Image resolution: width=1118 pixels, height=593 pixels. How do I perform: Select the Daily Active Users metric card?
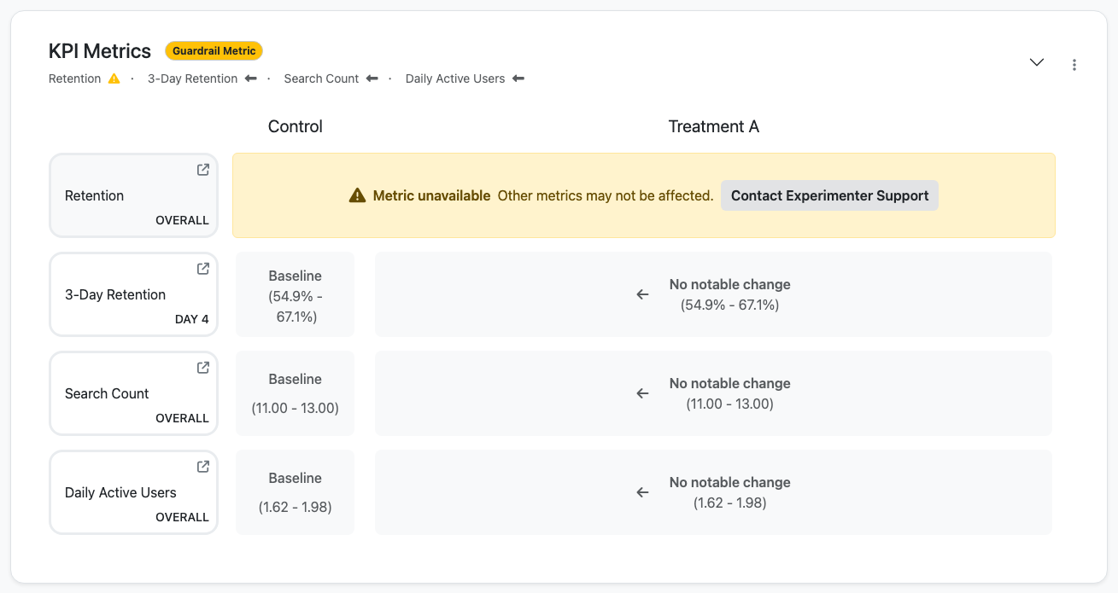coord(134,492)
